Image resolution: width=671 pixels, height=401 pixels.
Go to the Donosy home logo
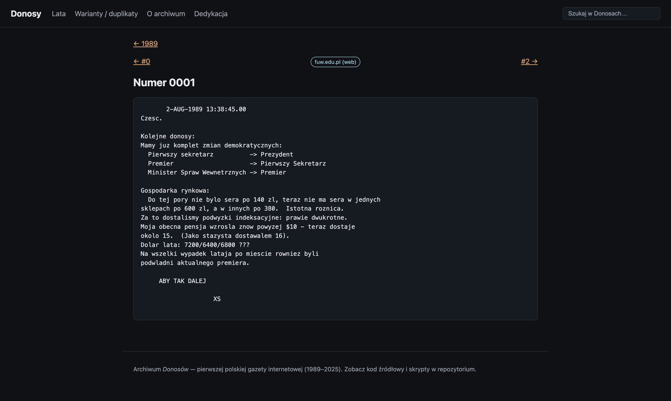26,13
